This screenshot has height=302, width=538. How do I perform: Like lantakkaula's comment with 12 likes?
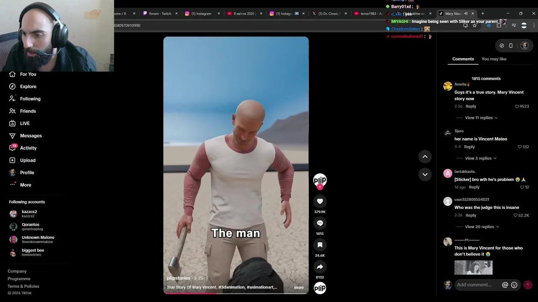click(x=522, y=187)
